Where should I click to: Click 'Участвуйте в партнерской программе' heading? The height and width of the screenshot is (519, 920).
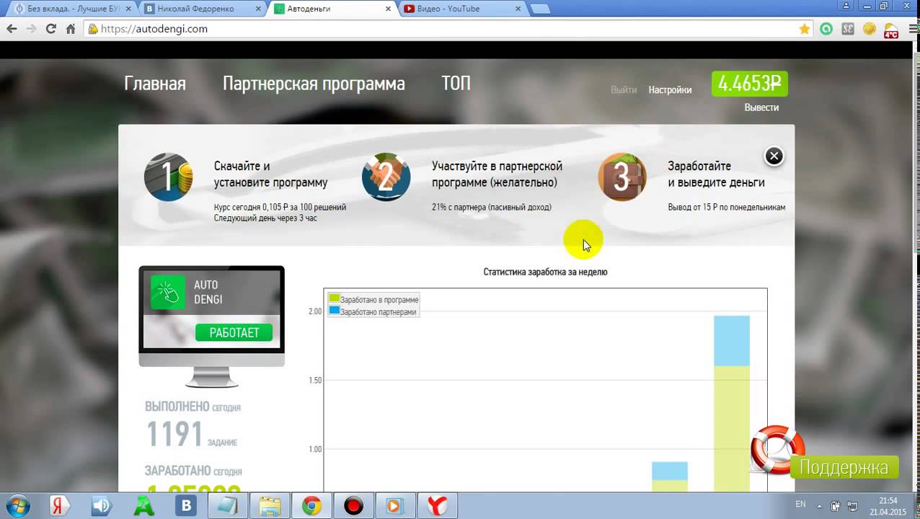coord(497,174)
